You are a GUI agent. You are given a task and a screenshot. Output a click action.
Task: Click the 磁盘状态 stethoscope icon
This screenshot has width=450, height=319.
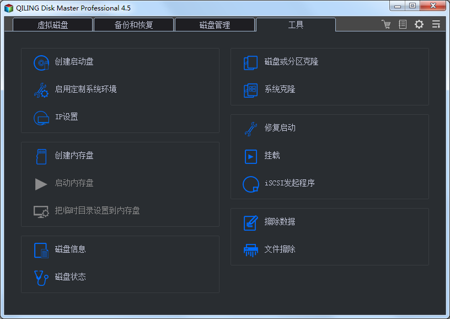41,278
